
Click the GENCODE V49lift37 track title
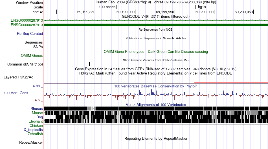click(x=155, y=17)
